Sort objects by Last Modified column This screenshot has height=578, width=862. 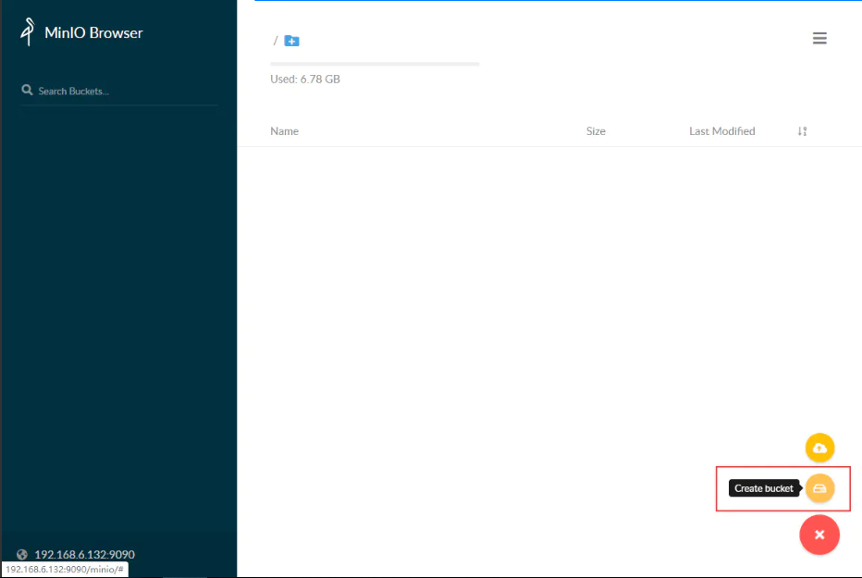[721, 130]
